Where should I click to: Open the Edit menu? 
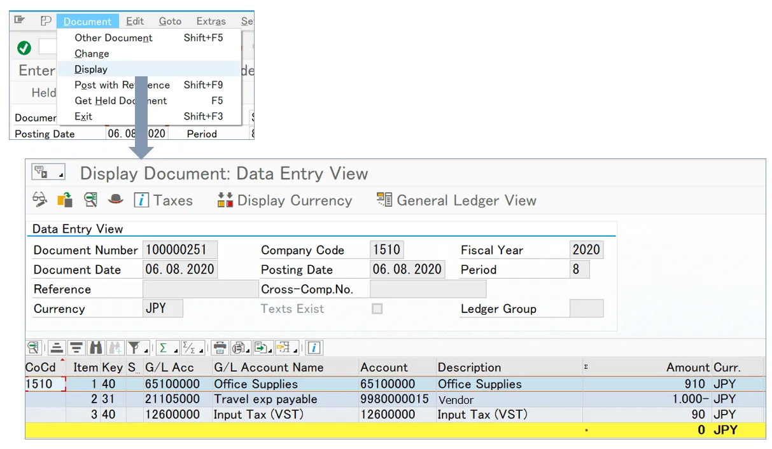pyautogui.click(x=134, y=21)
